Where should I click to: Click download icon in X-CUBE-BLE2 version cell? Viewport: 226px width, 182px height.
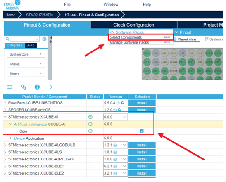click(115, 173)
